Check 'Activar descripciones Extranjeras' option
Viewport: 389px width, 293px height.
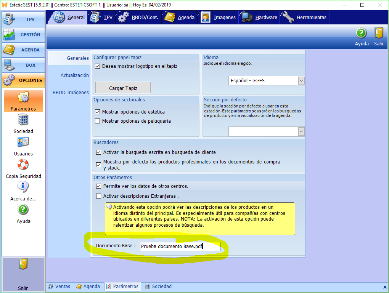[99, 196]
